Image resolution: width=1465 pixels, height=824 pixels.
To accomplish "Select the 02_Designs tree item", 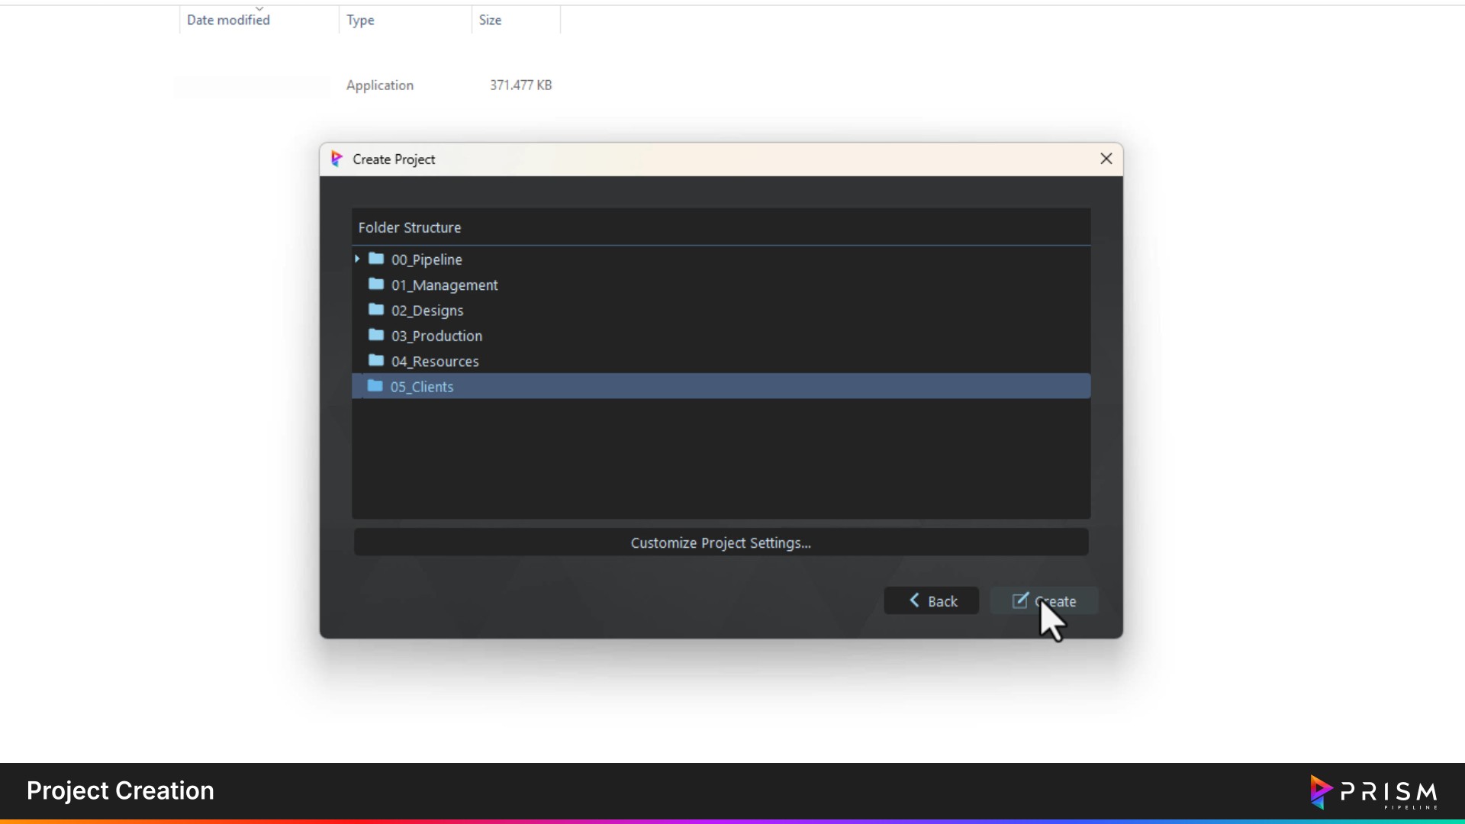I will pyautogui.click(x=721, y=310).
